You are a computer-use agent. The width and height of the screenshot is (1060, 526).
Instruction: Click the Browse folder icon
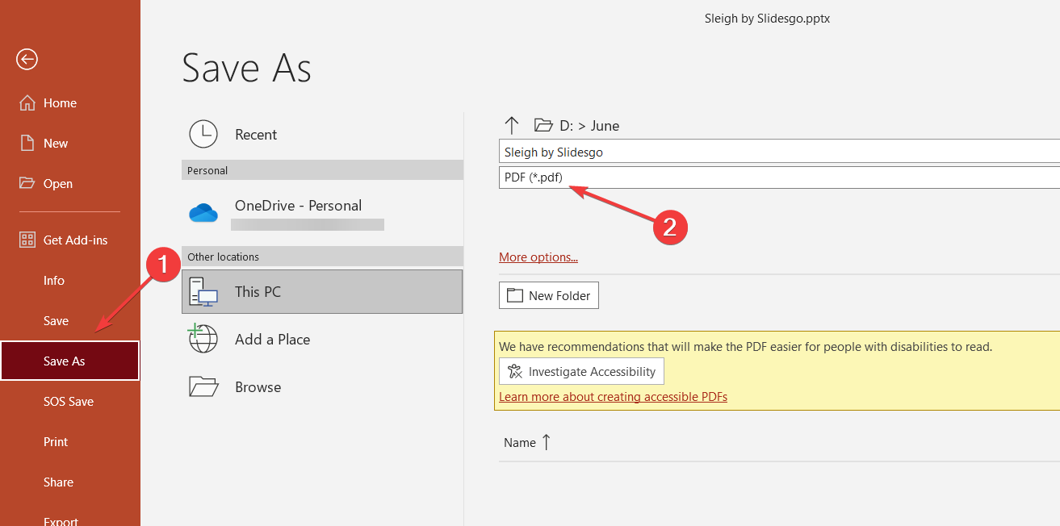[x=203, y=387]
